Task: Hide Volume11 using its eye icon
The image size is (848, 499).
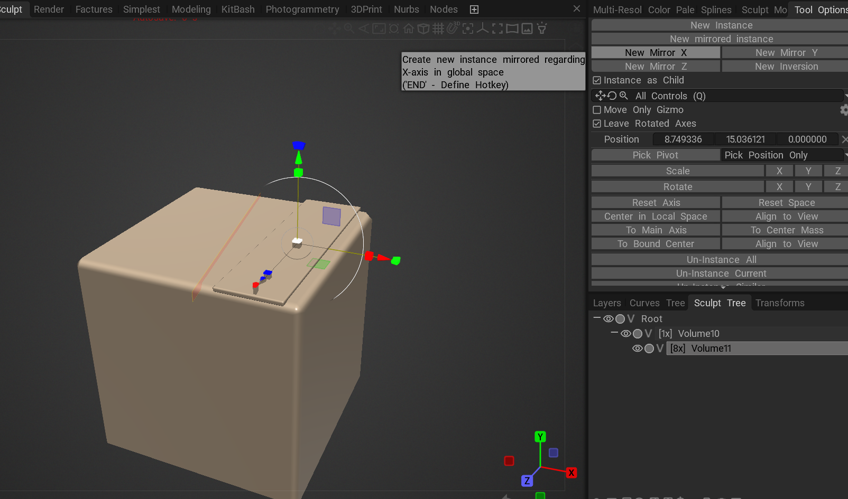Action: click(638, 349)
